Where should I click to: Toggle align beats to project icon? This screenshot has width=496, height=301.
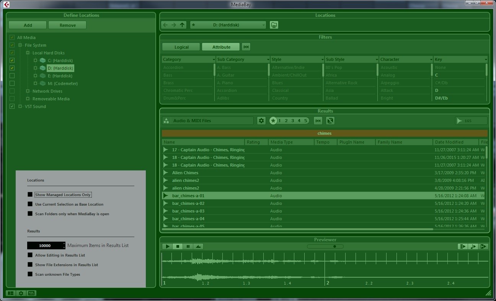click(473, 247)
